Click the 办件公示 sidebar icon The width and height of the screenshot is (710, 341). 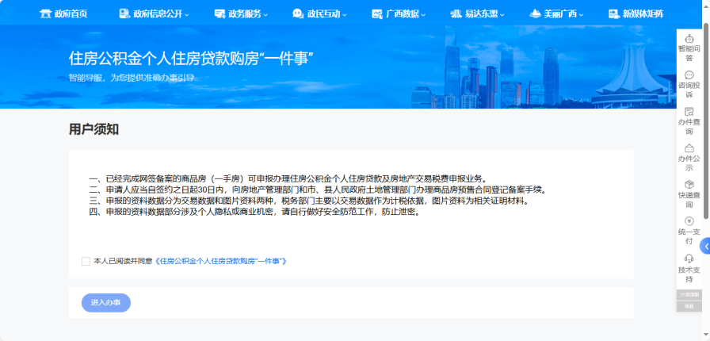(689, 149)
